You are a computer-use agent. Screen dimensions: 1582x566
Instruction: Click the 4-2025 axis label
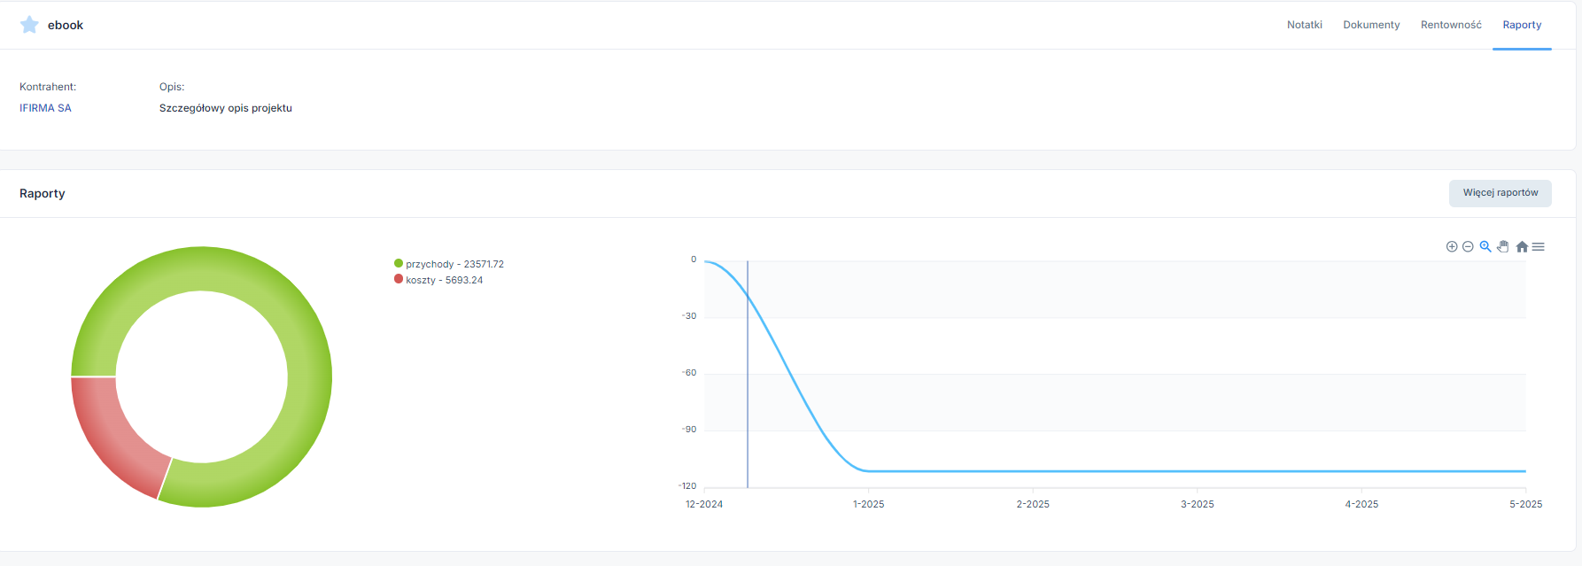pos(1361,504)
